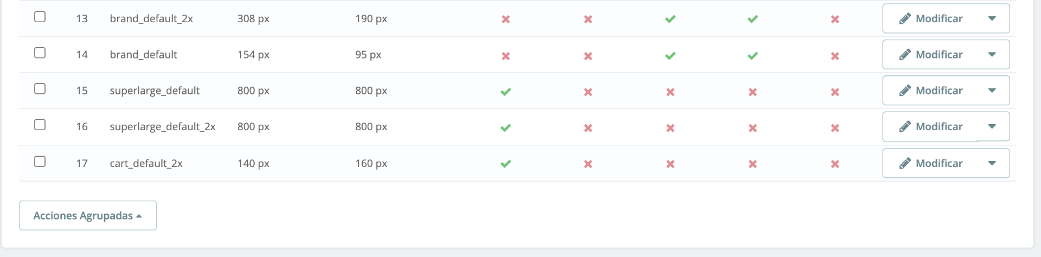The width and height of the screenshot is (1041, 257).
Task: Click last red cross in brand_default row
Action: point(835,56)
